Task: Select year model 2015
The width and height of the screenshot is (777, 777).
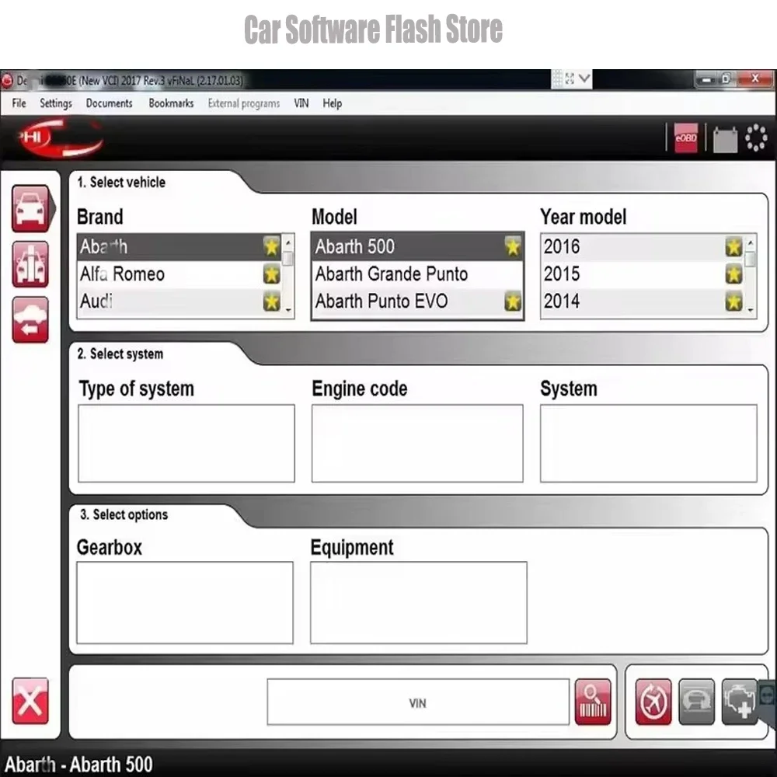Action: (643, 274)
